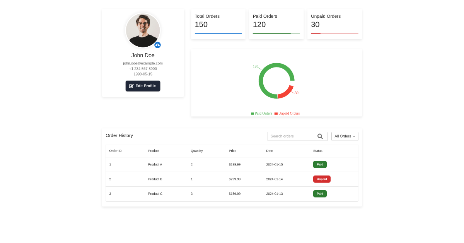Click the green Paid Orders legend marker

[252, 113]
